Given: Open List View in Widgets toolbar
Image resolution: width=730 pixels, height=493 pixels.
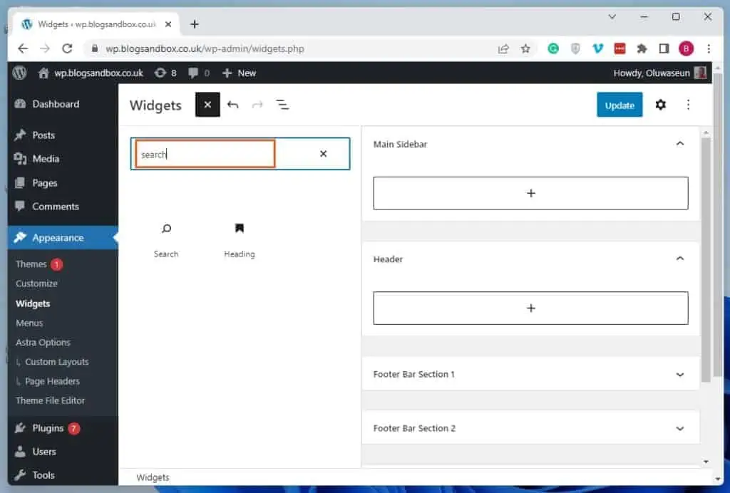Looking at the screenshot, I should click(282, 105).
